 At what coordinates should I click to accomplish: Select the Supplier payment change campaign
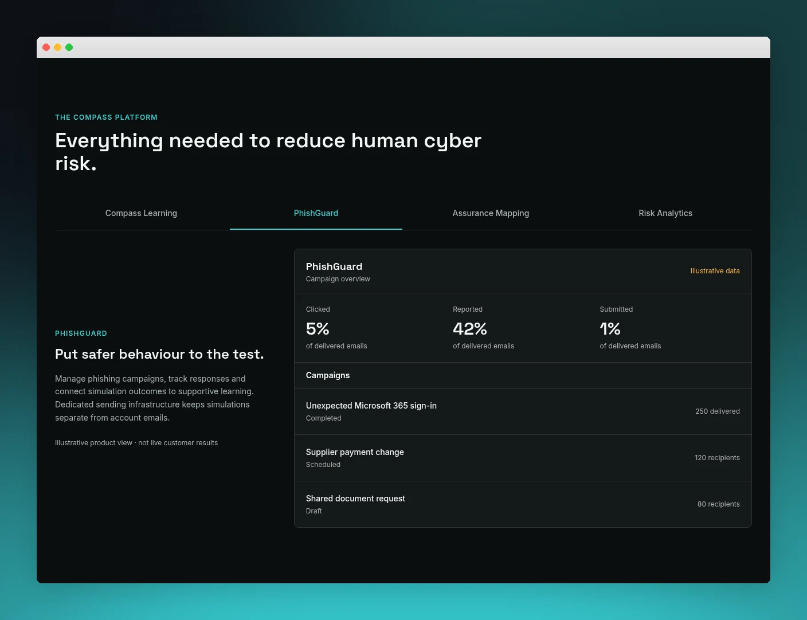coord(523,458)
